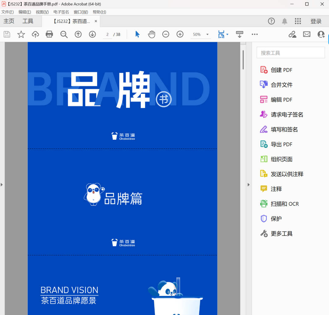Collapse the right tools pane arrow
Image resolution: width=329 pixels, height=315 pixels.
point(249,184)
